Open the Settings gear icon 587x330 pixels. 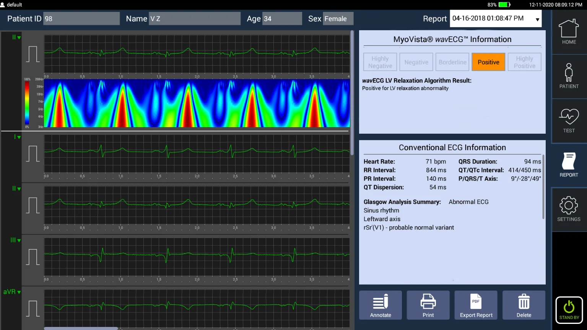tap(569, 208)
